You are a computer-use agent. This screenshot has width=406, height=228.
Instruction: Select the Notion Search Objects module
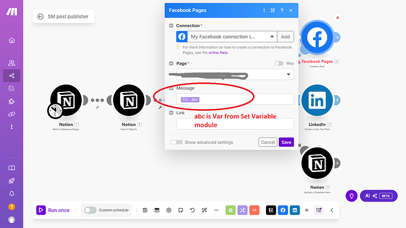pos(129,100)
